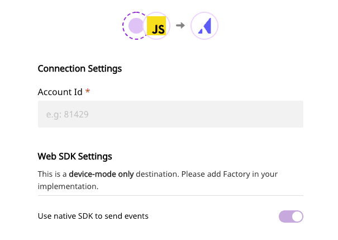The height and width of the screenshot is (240, 338).
Task: Select the 'Connection Settings' heading
Action: (x=80, y=69)
